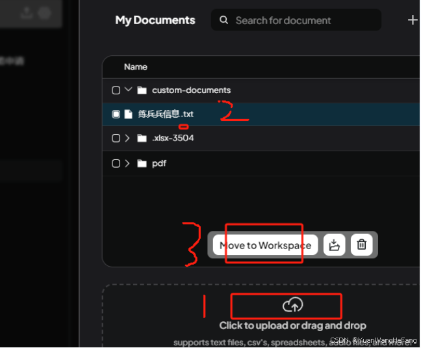Select the custom-documents folder name

[x=191, y=90]
